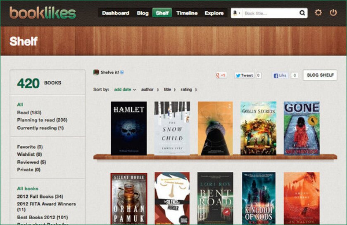Sort the shelf by author
Viewport: 347px width, 225px height.
point(147,89)
